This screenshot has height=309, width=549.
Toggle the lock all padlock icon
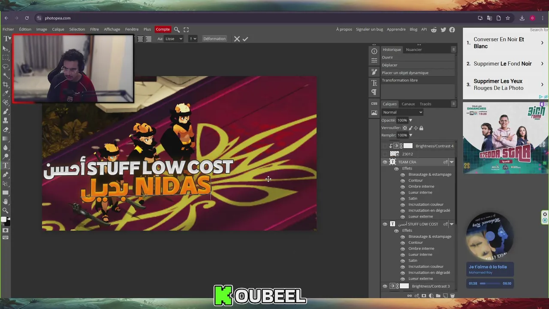[x=421, y=128]
